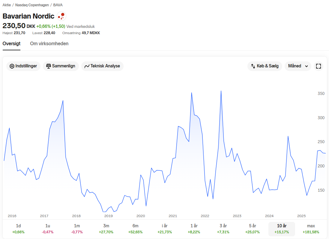Click the 150 y-axis label

tap(321, 190)
